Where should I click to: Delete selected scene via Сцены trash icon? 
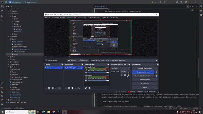(x=49, y=88)
